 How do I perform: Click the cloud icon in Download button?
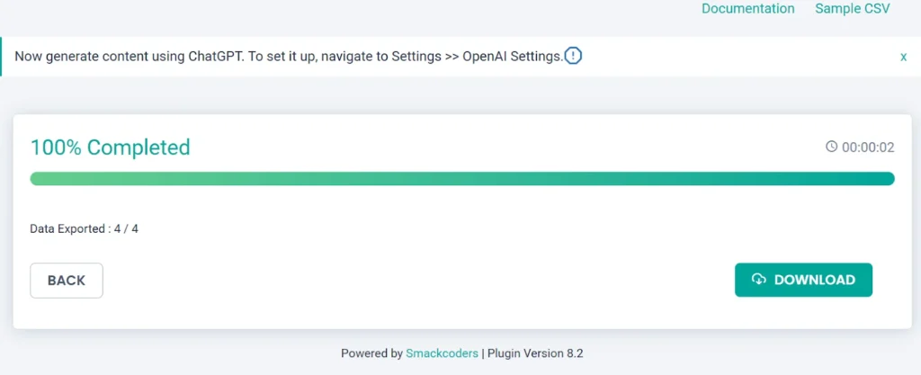(759, 280)
